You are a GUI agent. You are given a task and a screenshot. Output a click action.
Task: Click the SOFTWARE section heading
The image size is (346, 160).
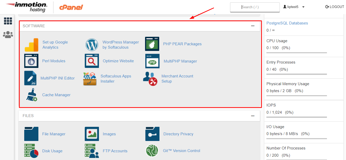(x=34, y=26)
